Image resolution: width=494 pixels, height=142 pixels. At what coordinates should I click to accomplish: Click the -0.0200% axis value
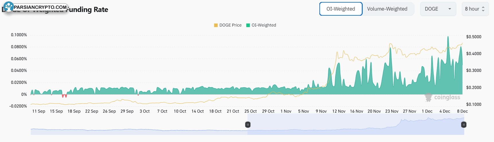point(18,106)
